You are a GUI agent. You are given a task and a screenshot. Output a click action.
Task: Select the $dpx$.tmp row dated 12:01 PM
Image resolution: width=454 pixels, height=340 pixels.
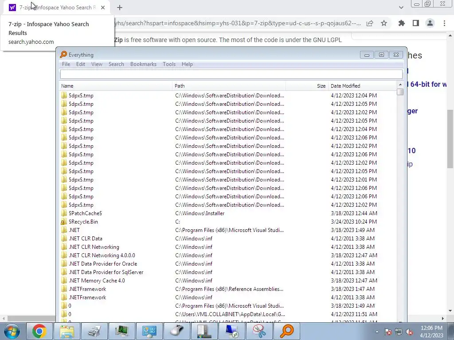click(x=81, y=180)
